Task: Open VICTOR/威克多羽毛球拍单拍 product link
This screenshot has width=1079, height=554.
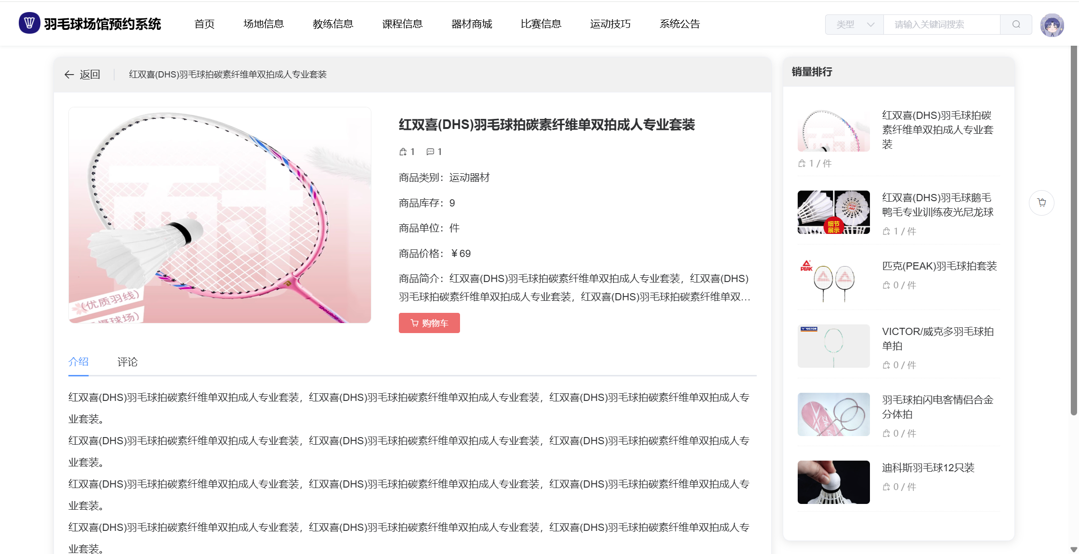Action: (x=937, y=338)
